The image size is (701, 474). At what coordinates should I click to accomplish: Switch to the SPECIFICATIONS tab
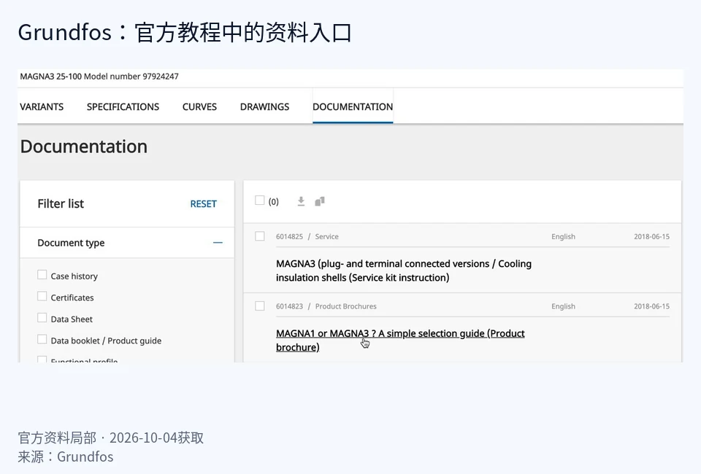(123, 106)
